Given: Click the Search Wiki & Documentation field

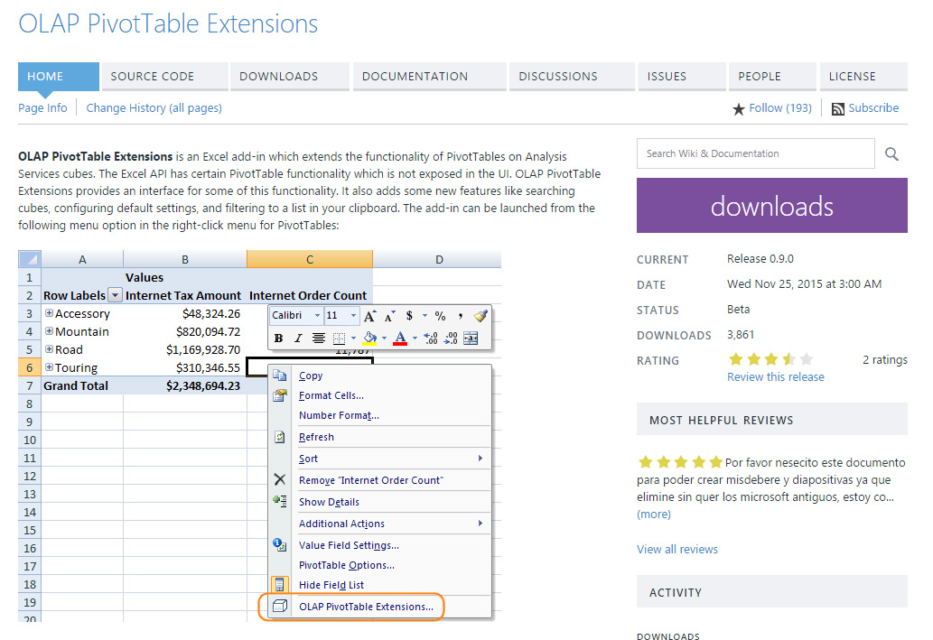Looking at the screenshot, I should point(755,153).
